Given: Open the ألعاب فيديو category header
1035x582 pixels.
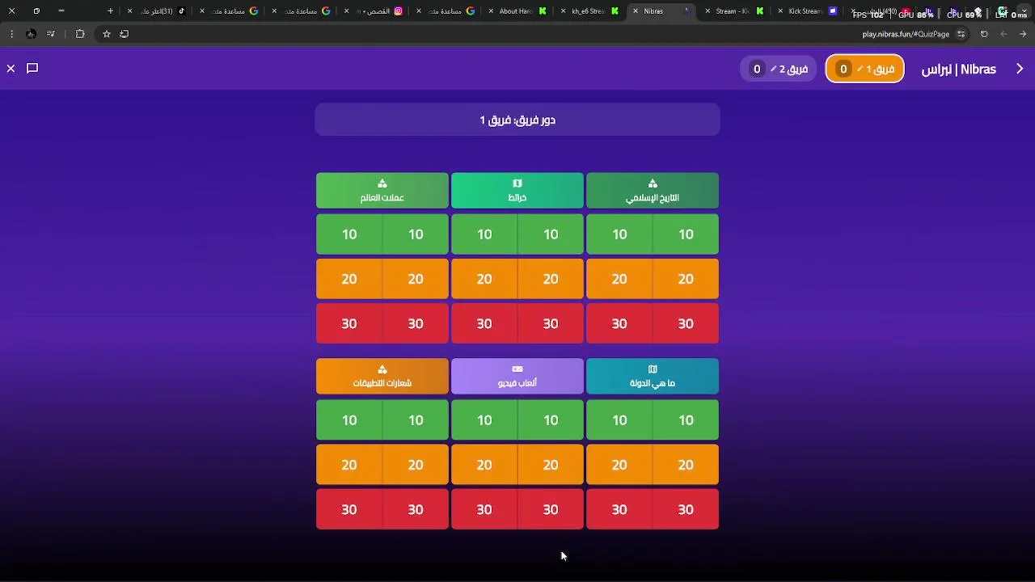Looking at the screenshot, I should [517, 377].
